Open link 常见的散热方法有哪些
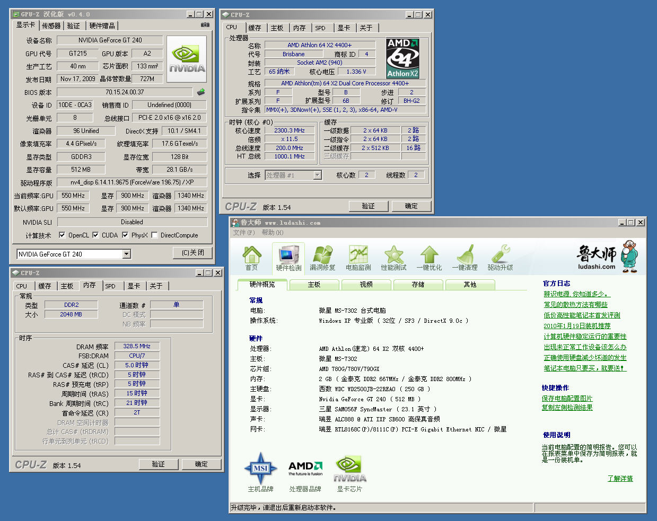The width and height of the screenshot is (657, 521). click(575, 305)
